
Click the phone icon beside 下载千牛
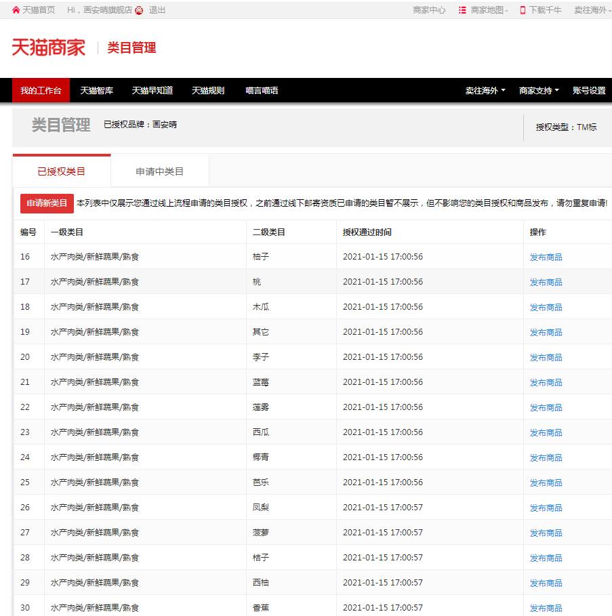(x=523, y=10)
